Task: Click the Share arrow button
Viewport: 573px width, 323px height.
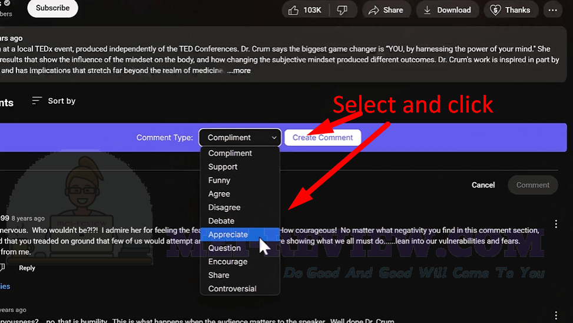Action: 386,10
